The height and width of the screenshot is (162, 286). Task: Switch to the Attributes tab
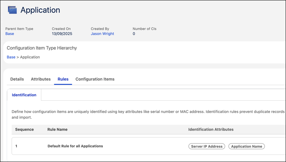(41, 79)
